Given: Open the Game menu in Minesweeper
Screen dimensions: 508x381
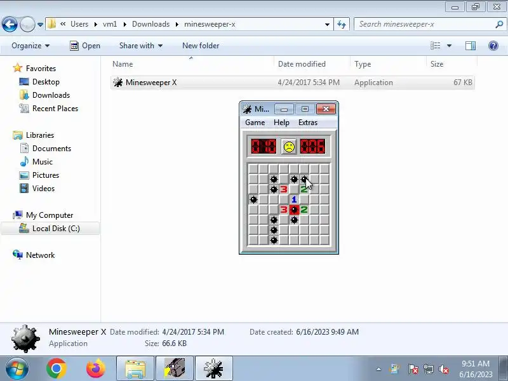Looking at the screenshot, I should 255,123.
